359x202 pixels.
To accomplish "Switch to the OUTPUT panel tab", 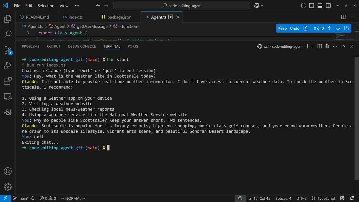I will point(54,46).
